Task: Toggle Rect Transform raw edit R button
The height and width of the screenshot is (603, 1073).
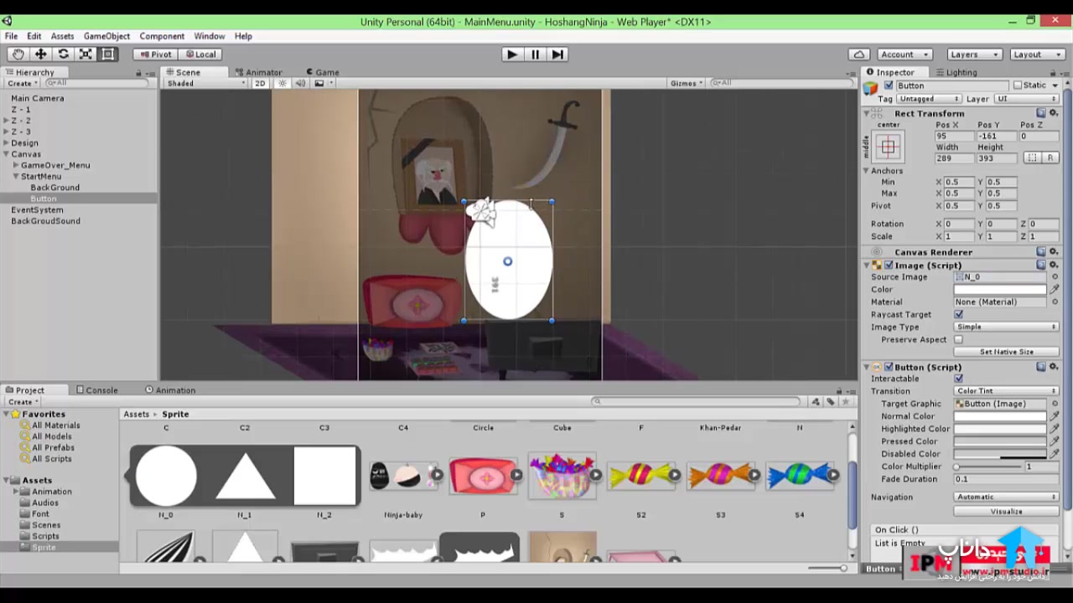Action: coord(1050,158)
